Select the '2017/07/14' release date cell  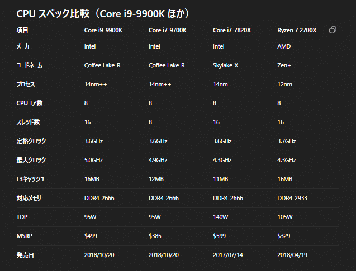[x=228, y=255]
